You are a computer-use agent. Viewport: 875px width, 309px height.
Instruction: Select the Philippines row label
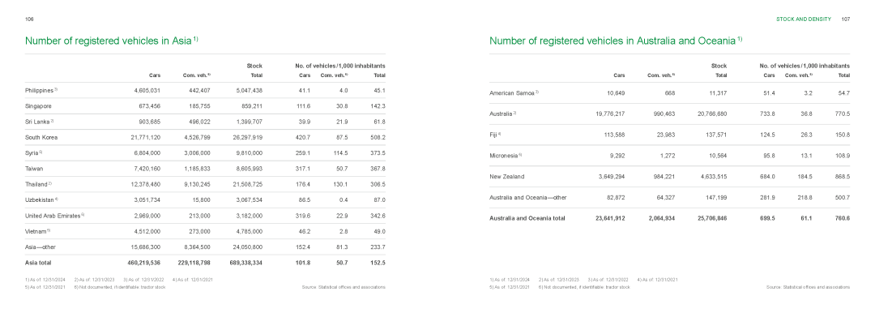point(41,90)
